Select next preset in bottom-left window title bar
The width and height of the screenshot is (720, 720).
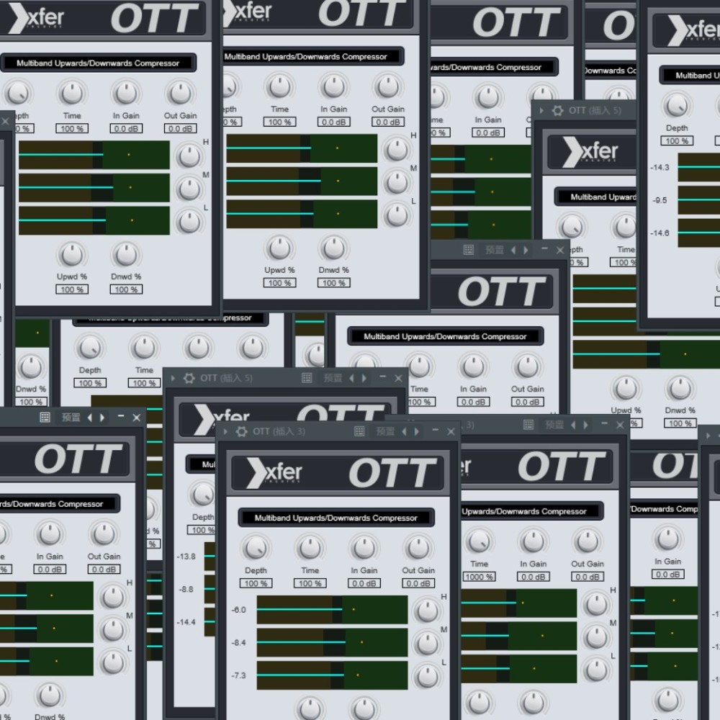[x=102, y=418]
